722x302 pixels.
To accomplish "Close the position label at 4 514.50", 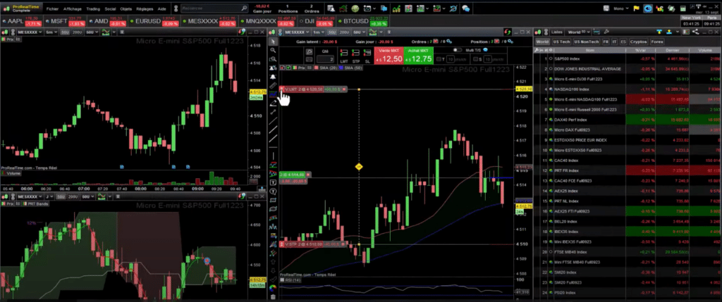I will [x=308, y=175].
